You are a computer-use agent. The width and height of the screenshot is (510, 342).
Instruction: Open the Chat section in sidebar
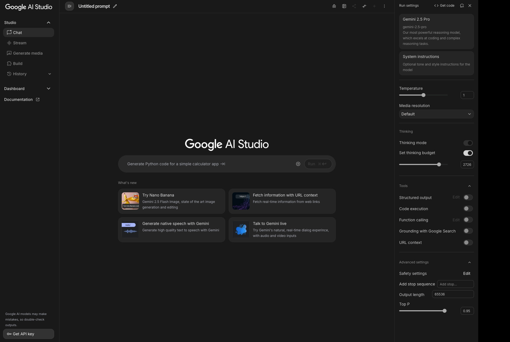coord(28,33)
